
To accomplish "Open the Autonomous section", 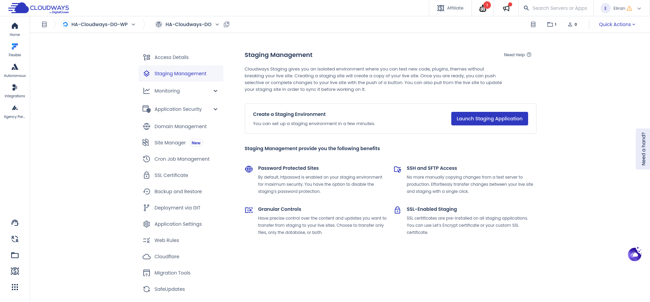I will (15, 71).
